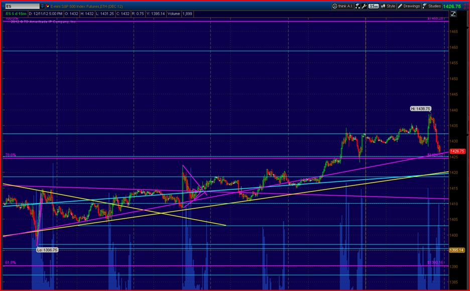Click the flask study quick-add icon

point(358,6)
